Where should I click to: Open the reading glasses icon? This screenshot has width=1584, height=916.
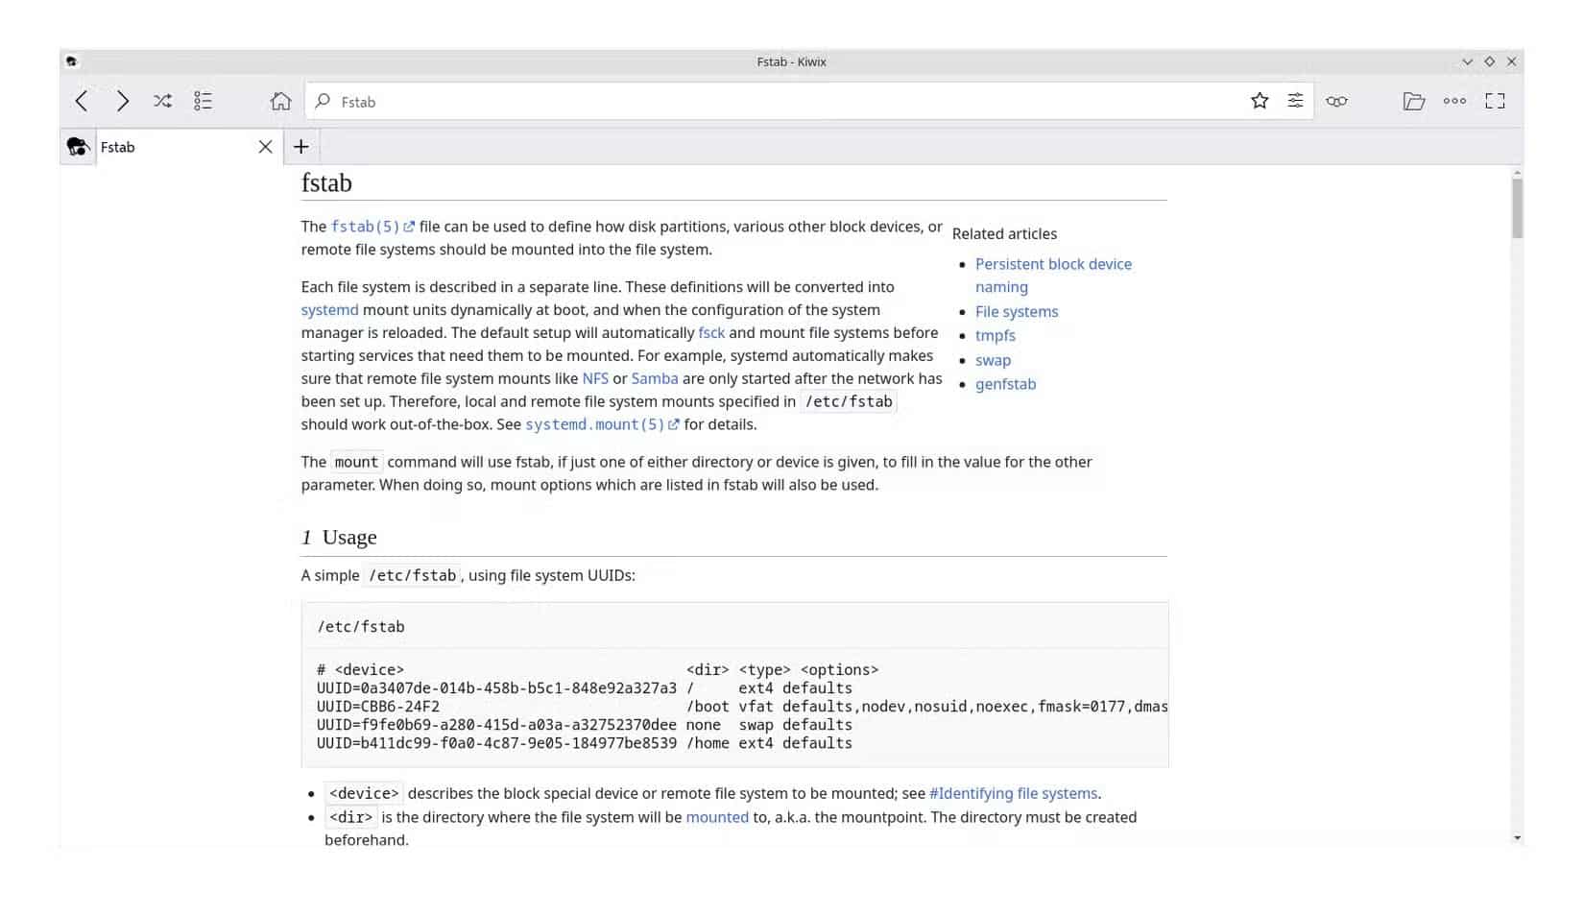point(1336,100)
